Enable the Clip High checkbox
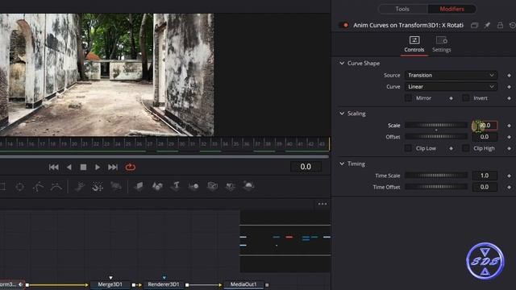The width and height of the screenshot is (516, 290). (x=466, y=148)
